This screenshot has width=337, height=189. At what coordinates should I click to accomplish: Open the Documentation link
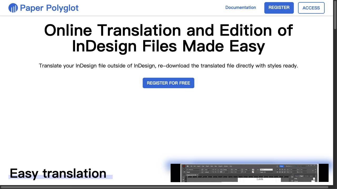(241, 8)
